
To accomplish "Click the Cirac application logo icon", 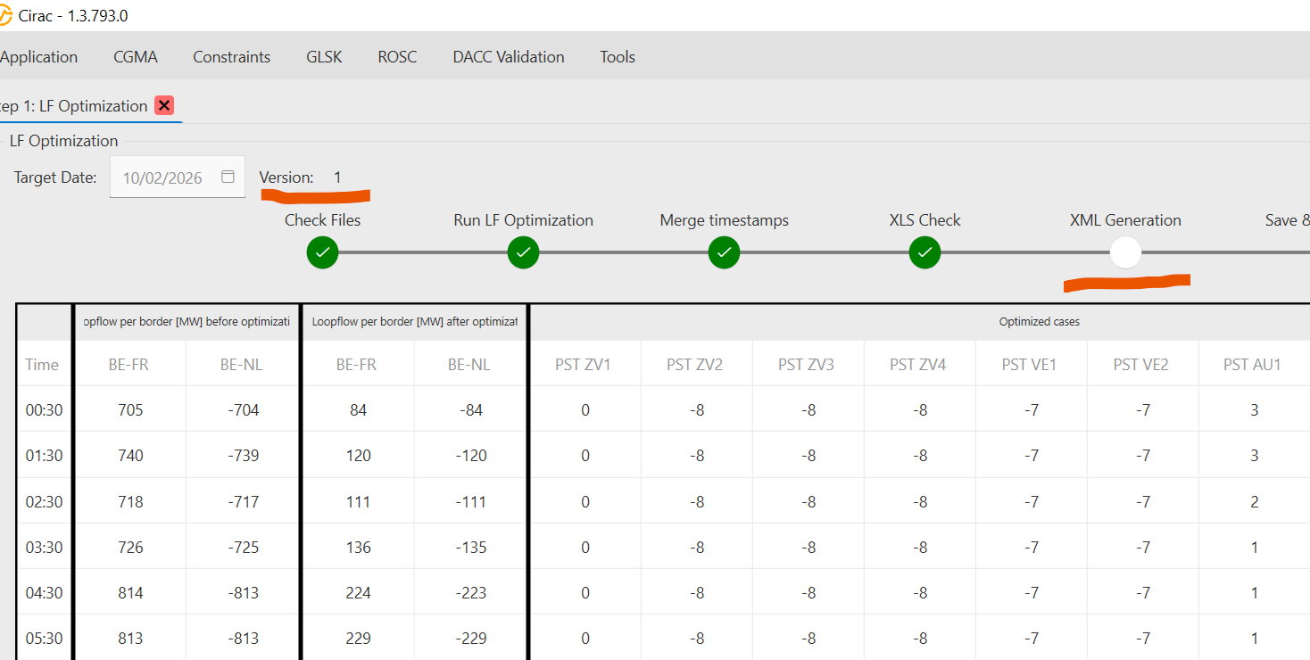I will (5, 16).
